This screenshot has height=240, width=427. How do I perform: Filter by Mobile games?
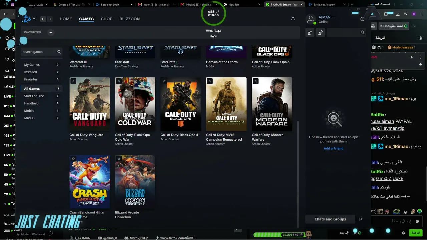41,111
